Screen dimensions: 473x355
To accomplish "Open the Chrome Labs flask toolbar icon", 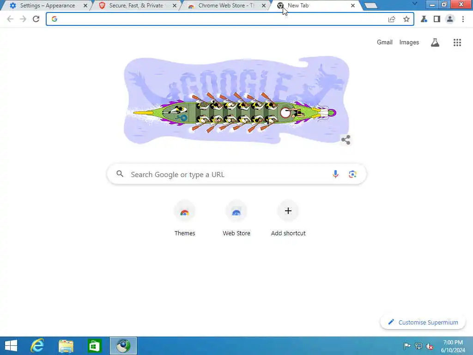I will 424,19.
